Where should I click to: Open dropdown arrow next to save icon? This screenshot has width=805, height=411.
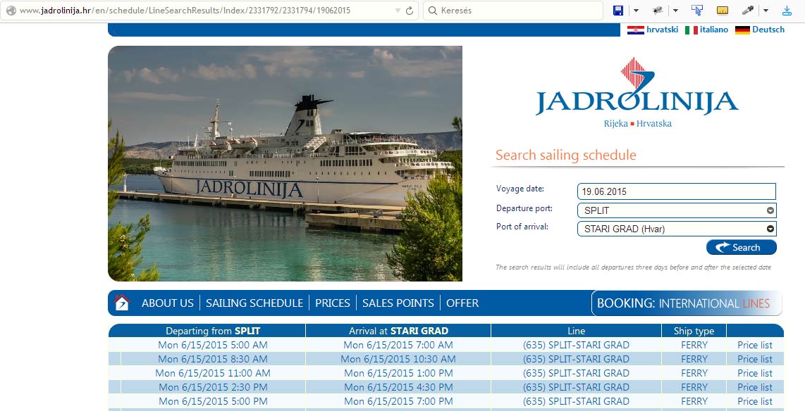(x=636, y=11)
